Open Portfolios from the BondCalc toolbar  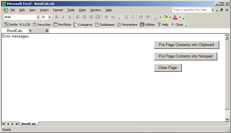(x=62, y=25)
